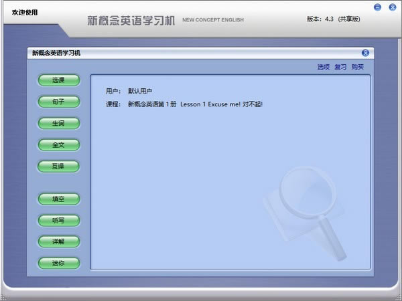This screenshot has width=402, height=301.
Task: Open the 填空 fill-in-the-blank exercise
Action: pyautogui.click(x=58, y=199)
